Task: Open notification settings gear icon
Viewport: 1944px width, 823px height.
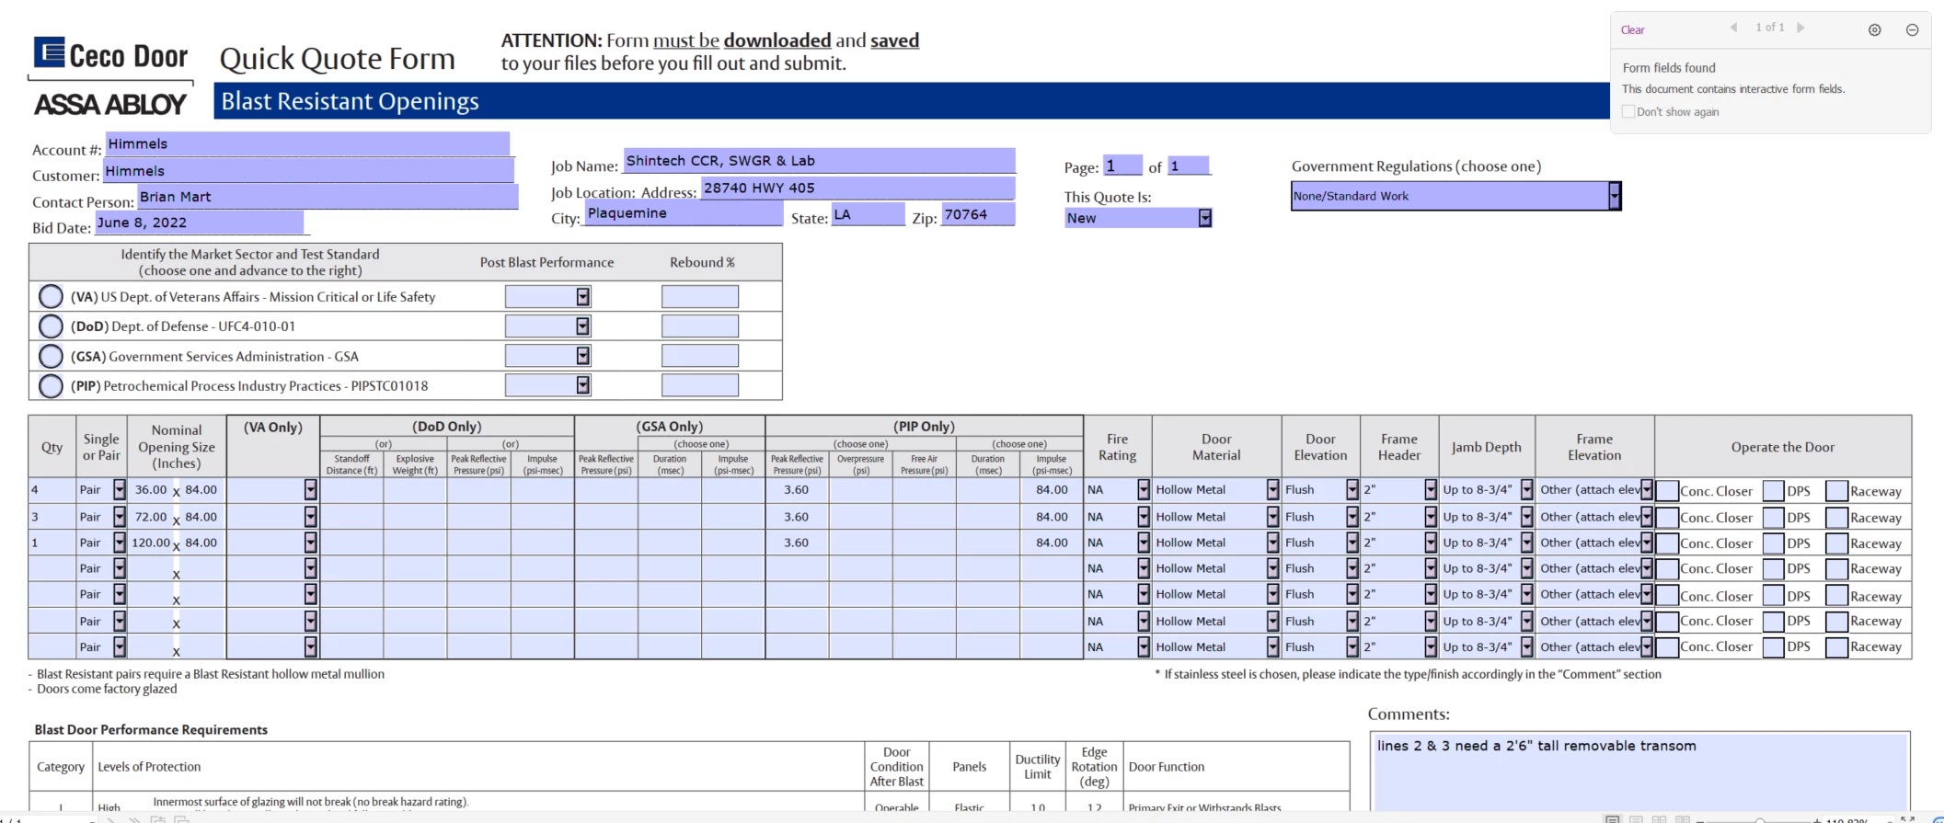Action: [1874, 29]
